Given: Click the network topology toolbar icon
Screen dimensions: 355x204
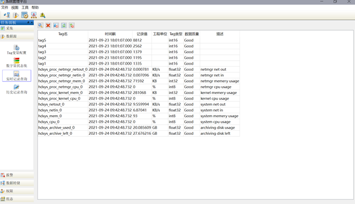Looking at the screenshot, I should [34, 15].
